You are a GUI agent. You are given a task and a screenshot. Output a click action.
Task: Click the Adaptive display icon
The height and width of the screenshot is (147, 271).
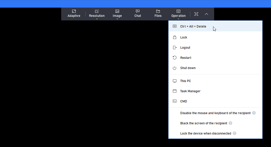coord(74,11)
